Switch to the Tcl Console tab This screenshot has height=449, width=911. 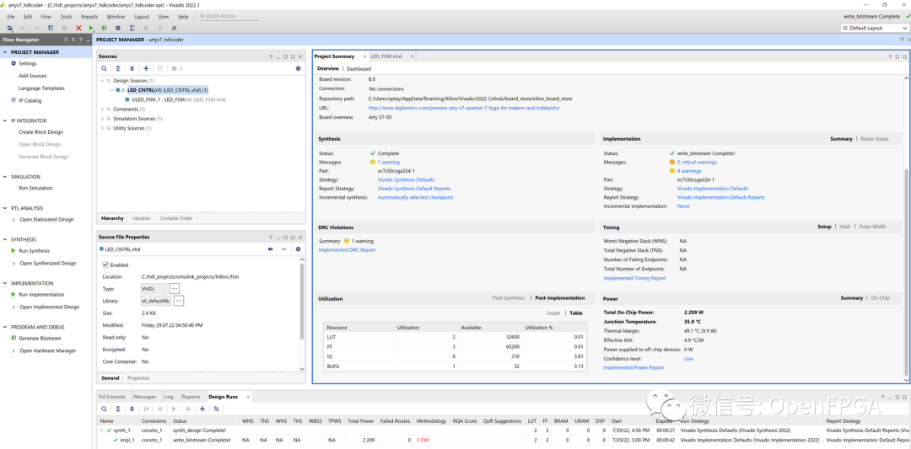tap(112, 397)
